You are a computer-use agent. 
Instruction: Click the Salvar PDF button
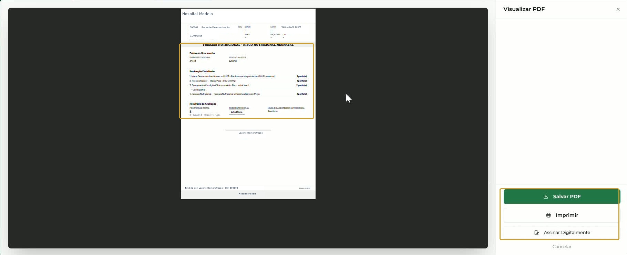(562, 196)
